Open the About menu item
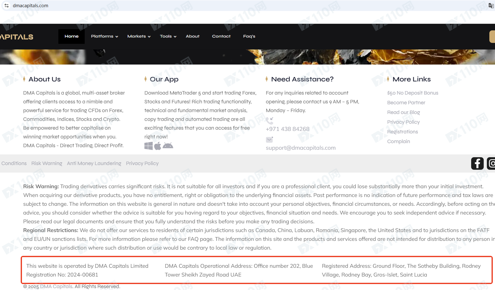This screenshot has height=290, width=495. [193, 36]
